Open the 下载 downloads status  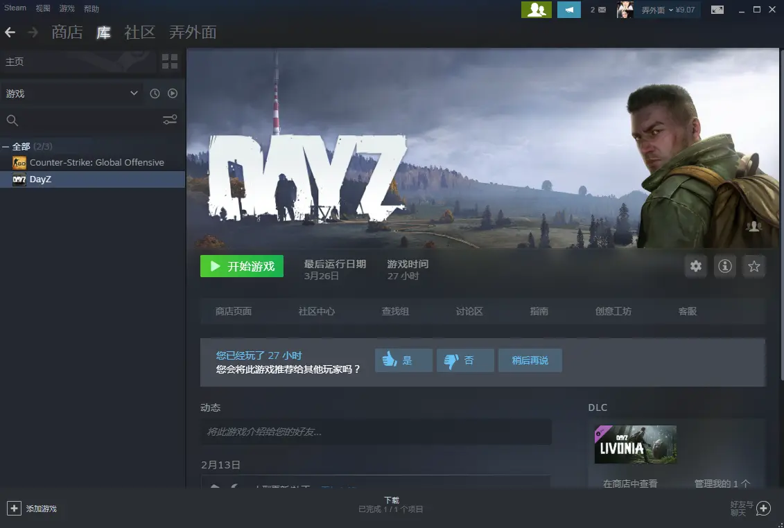[x=391, y=504]
